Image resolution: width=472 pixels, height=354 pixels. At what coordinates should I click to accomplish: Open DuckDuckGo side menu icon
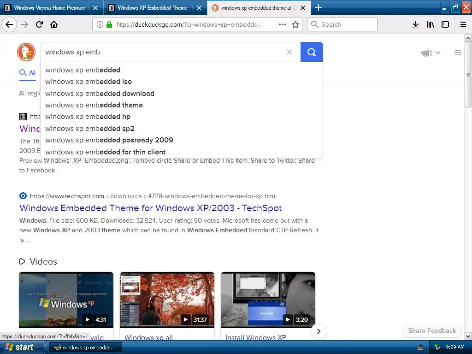(458, 53)
